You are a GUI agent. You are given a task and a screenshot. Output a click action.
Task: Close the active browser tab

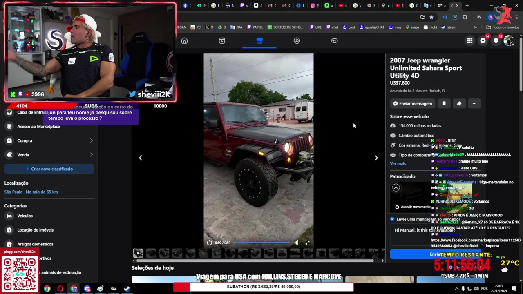(x=457, y=5)
